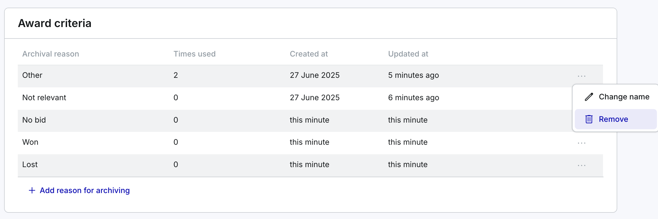658x219 pixels.
Task: Click the Award criteria heading
Action: click(x=54, y=23)
